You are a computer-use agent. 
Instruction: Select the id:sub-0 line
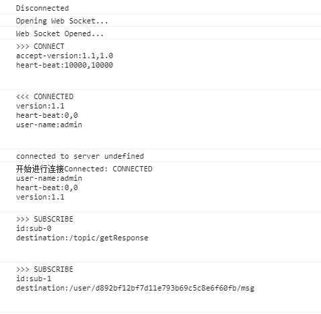(33, 228)
